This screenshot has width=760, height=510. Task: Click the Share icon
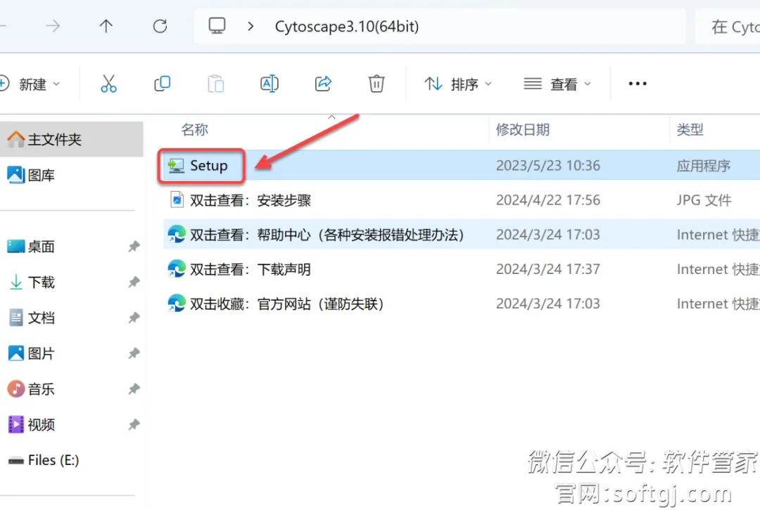click(x=323, y=84)
